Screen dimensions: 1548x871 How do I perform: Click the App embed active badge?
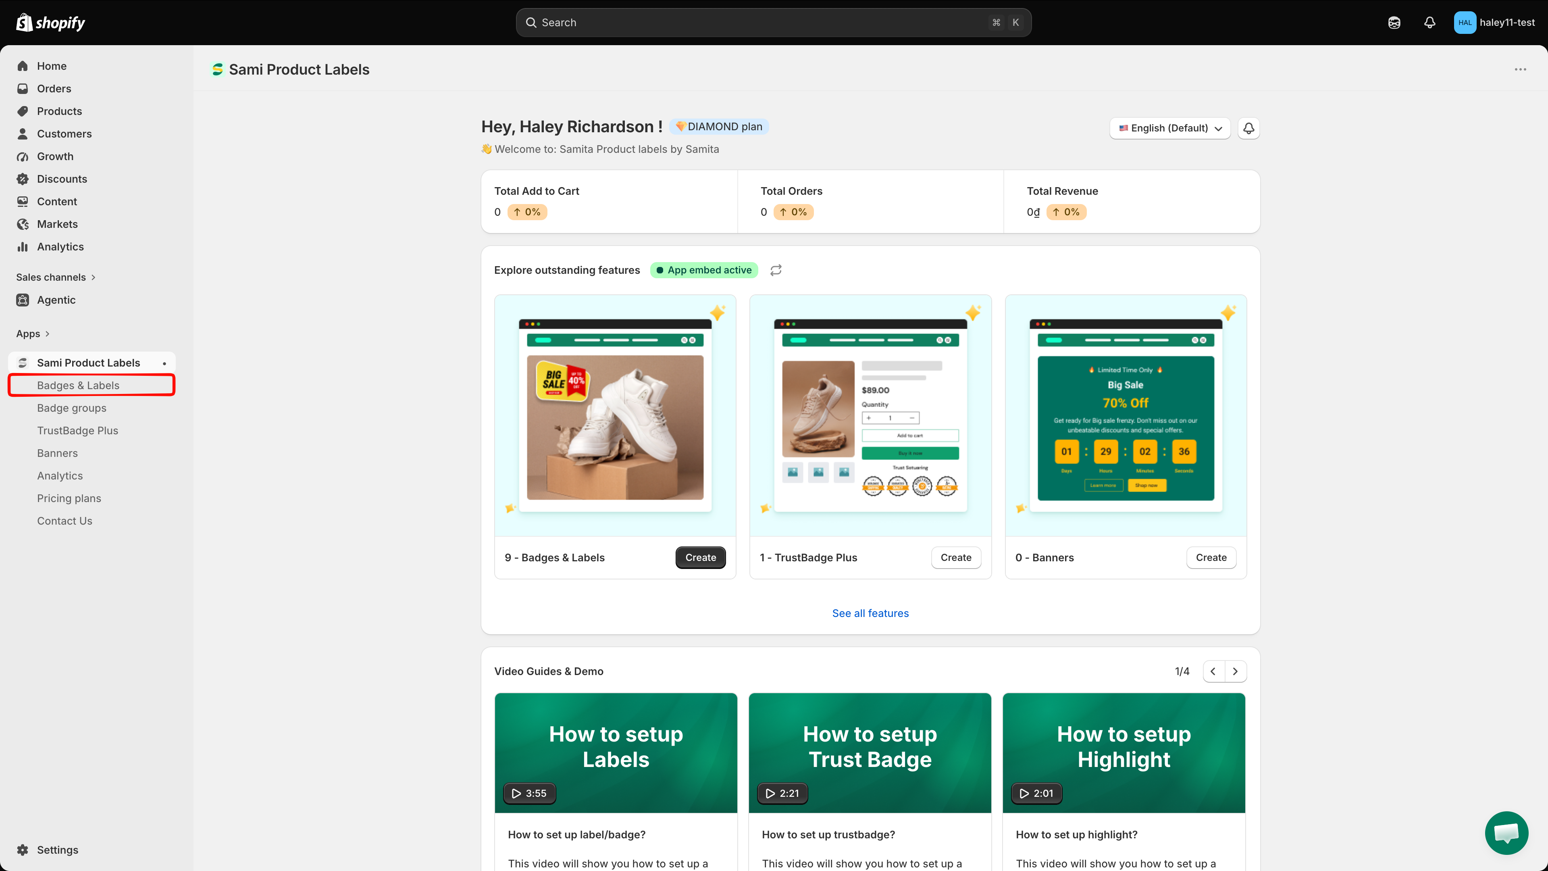704,270
